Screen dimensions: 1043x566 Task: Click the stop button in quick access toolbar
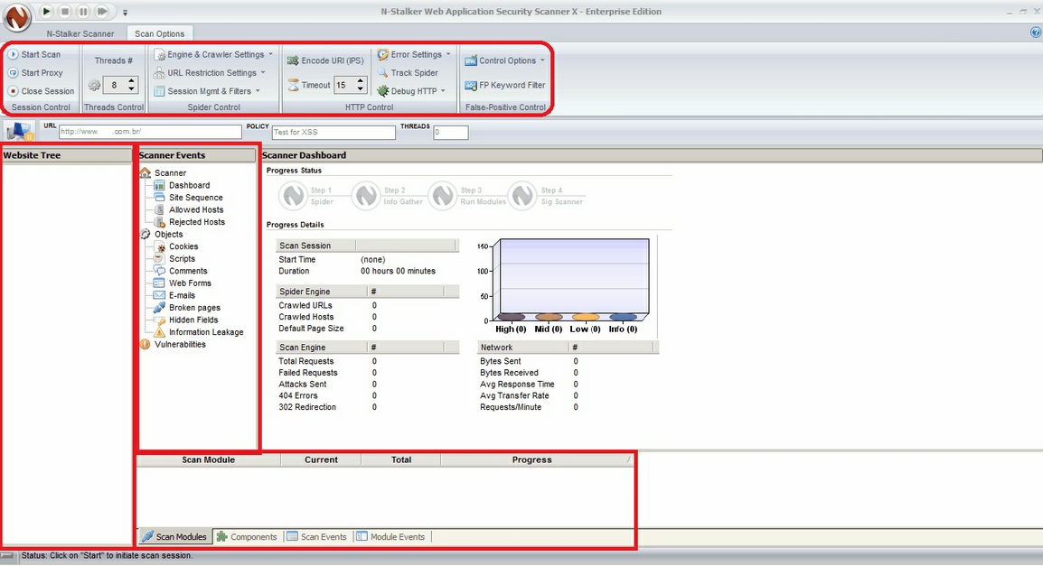(x=64, y=12)
